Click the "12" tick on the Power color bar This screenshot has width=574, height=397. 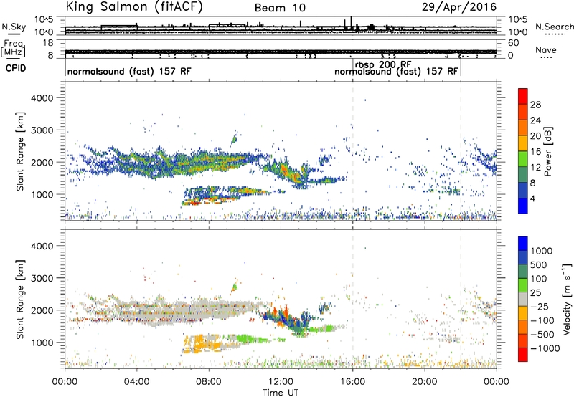(535, 167)
